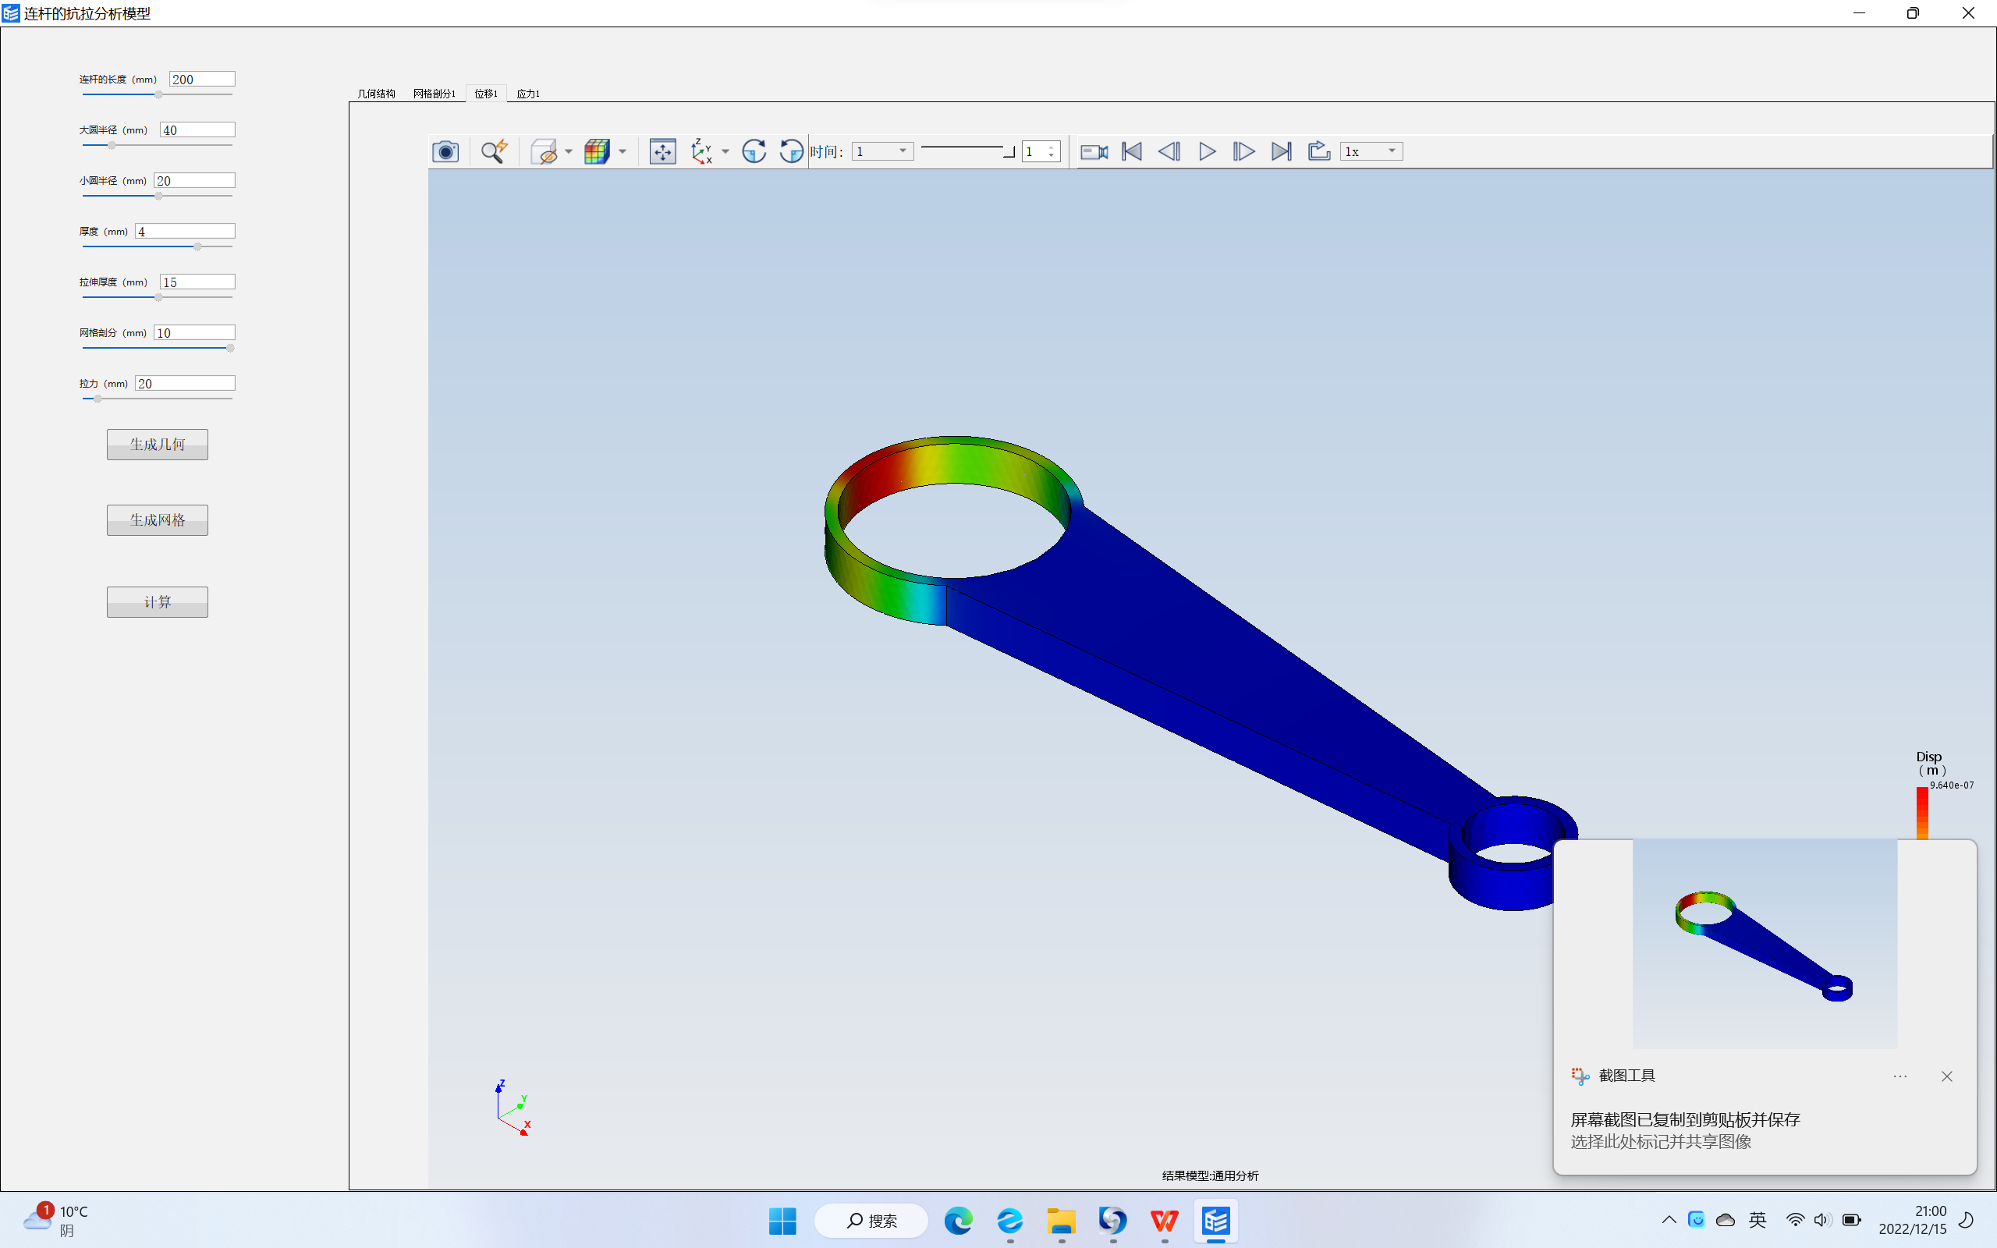
Task: Open the 应力1 tab
Action: [528, 94]
